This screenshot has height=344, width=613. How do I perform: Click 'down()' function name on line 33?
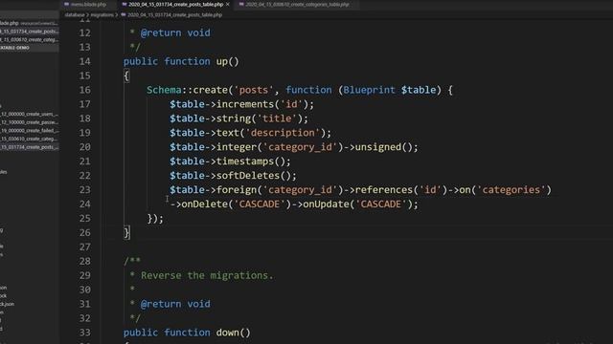click(233, 333)
